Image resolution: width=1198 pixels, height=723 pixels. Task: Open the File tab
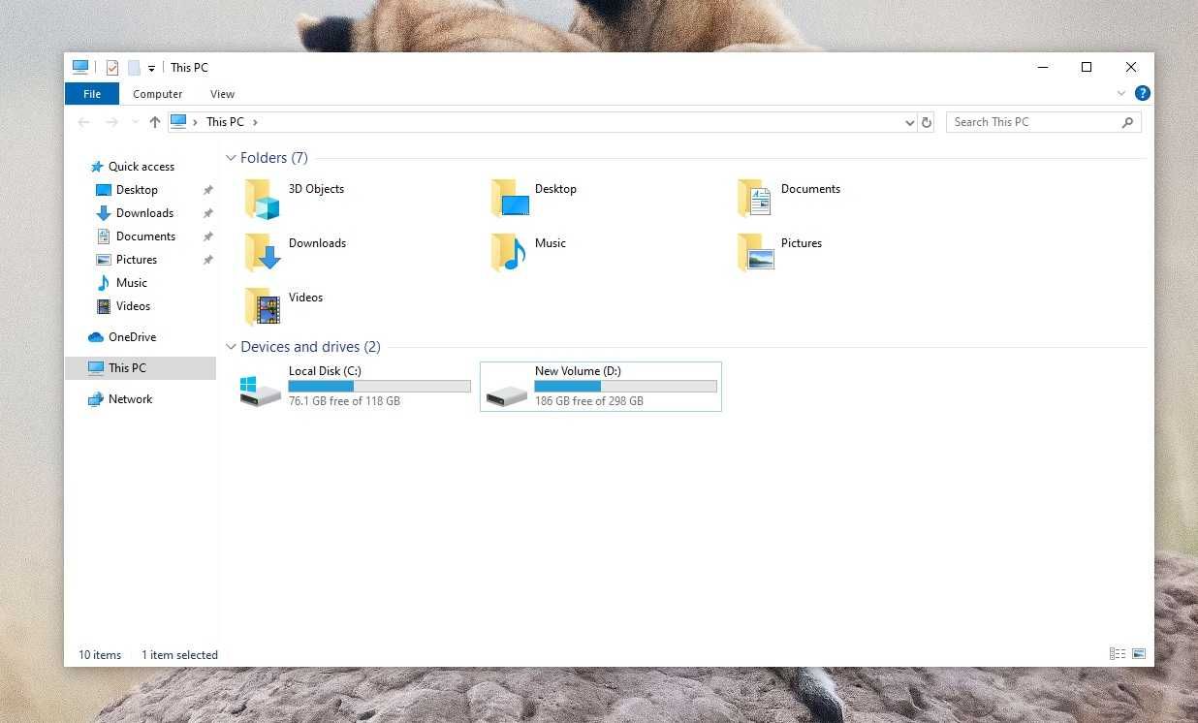(92, 94)
